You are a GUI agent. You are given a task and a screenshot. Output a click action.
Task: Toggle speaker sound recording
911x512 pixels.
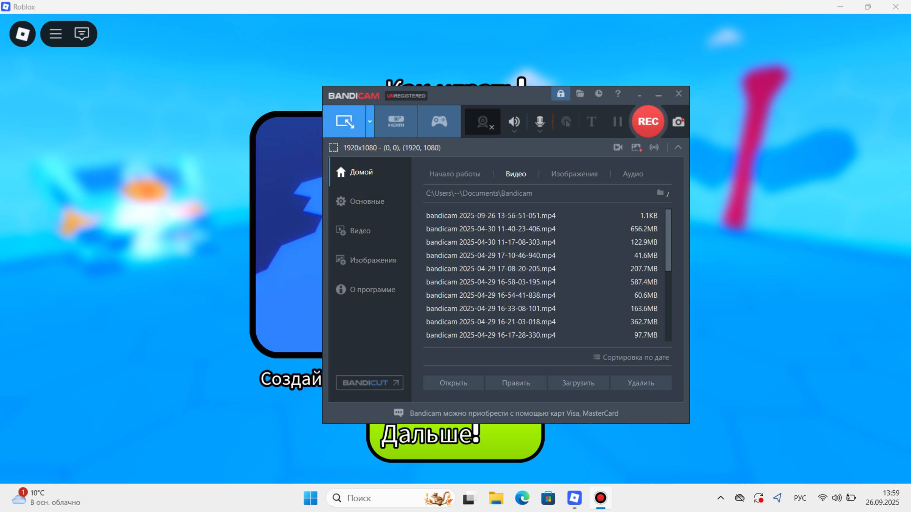point(514,122)
